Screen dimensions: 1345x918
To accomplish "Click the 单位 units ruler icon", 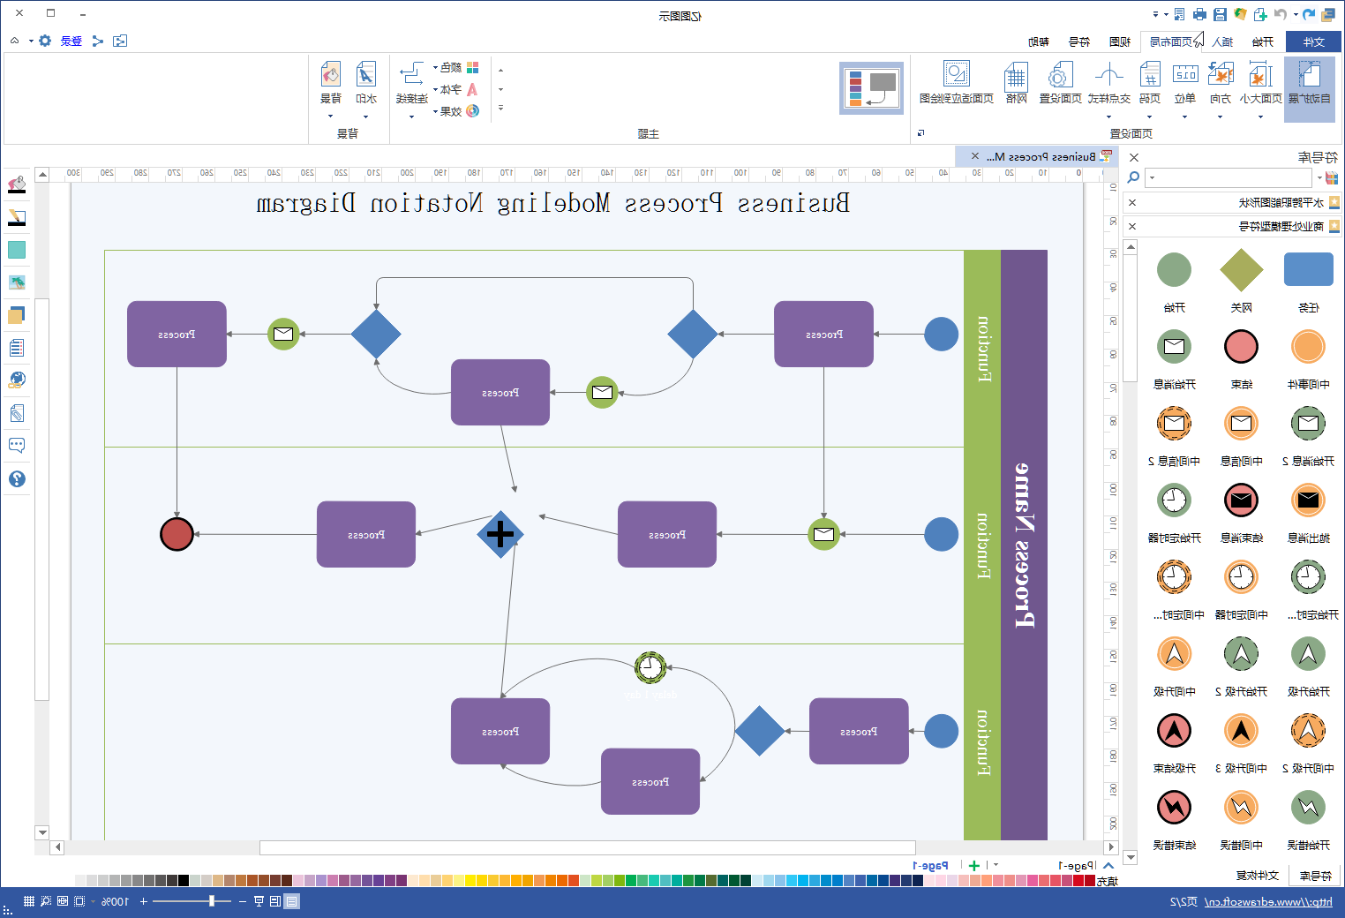I will [x=1185, y=76].
